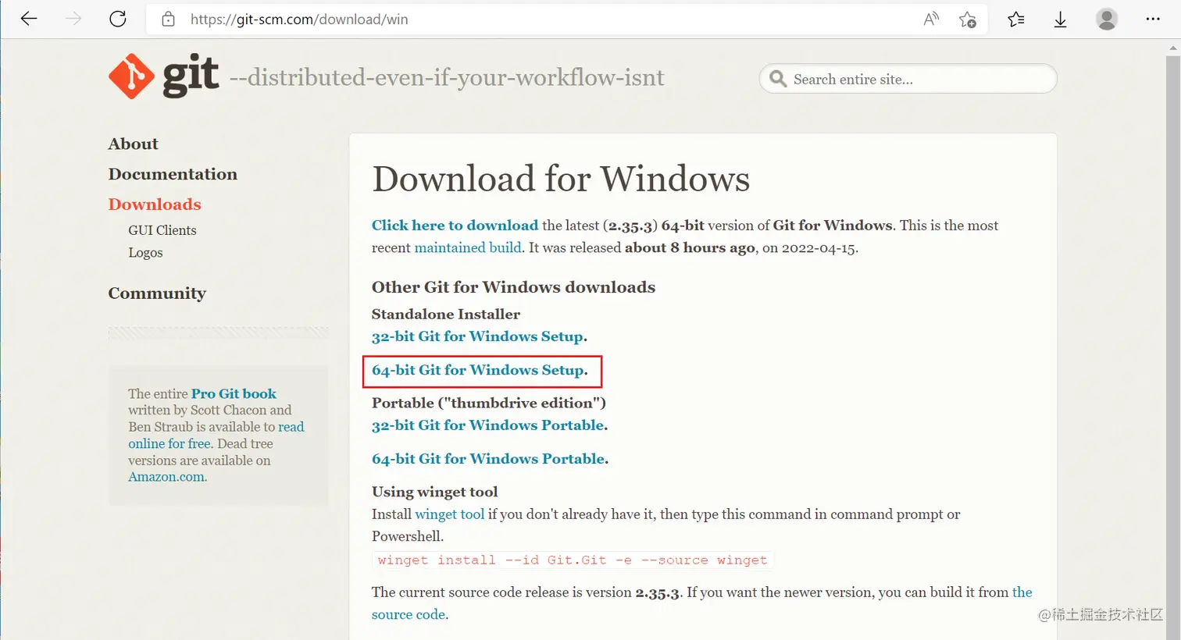
Task: Click the Search entire site field
Action: coord(908,79)
